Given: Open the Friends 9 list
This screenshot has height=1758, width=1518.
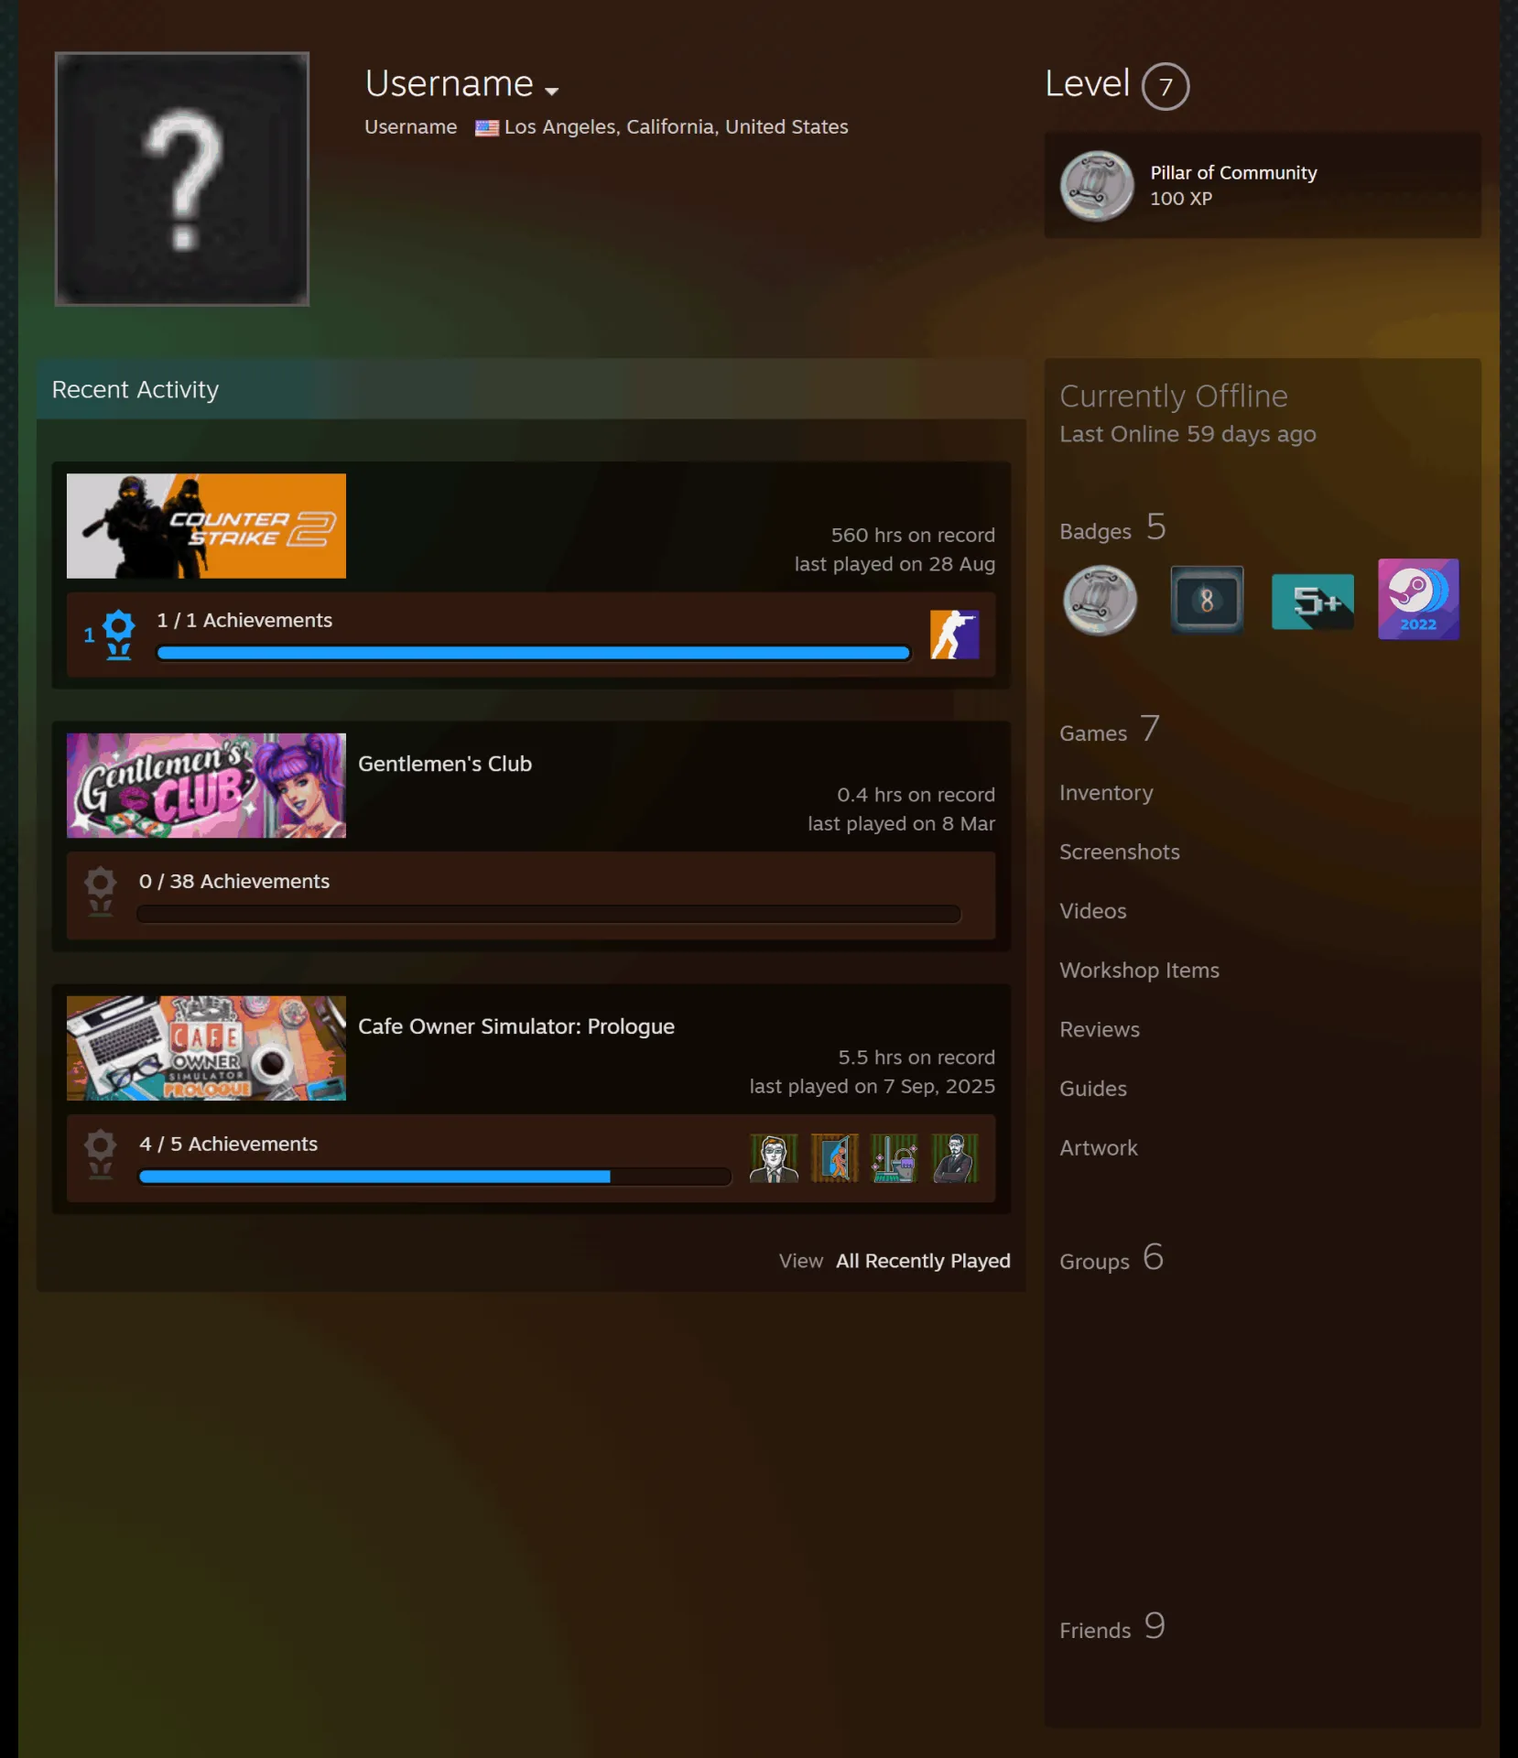Looking at the screenshot, I should 1112,1627.
